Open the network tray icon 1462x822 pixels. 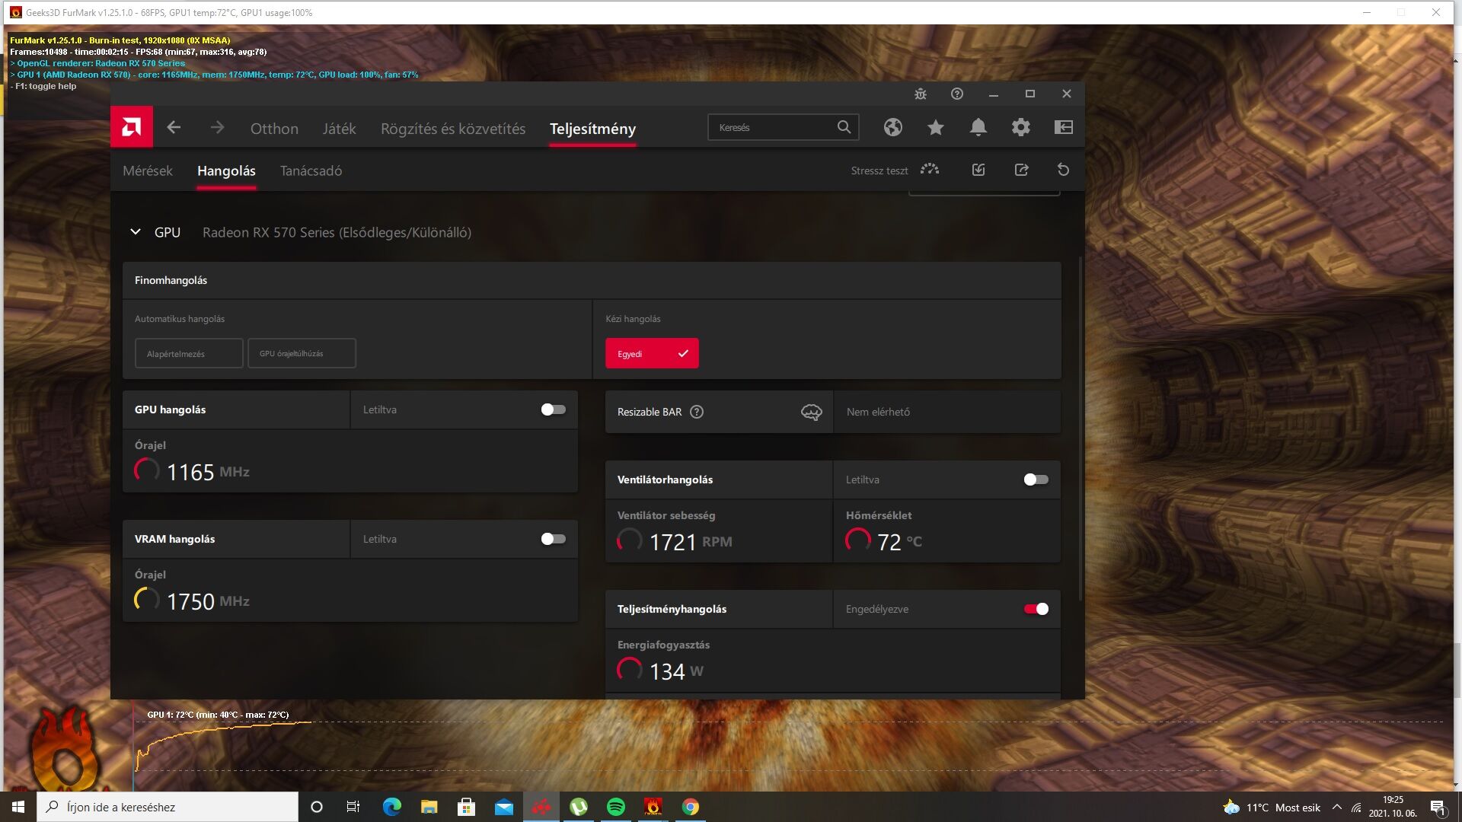[x=1356, y=807]
